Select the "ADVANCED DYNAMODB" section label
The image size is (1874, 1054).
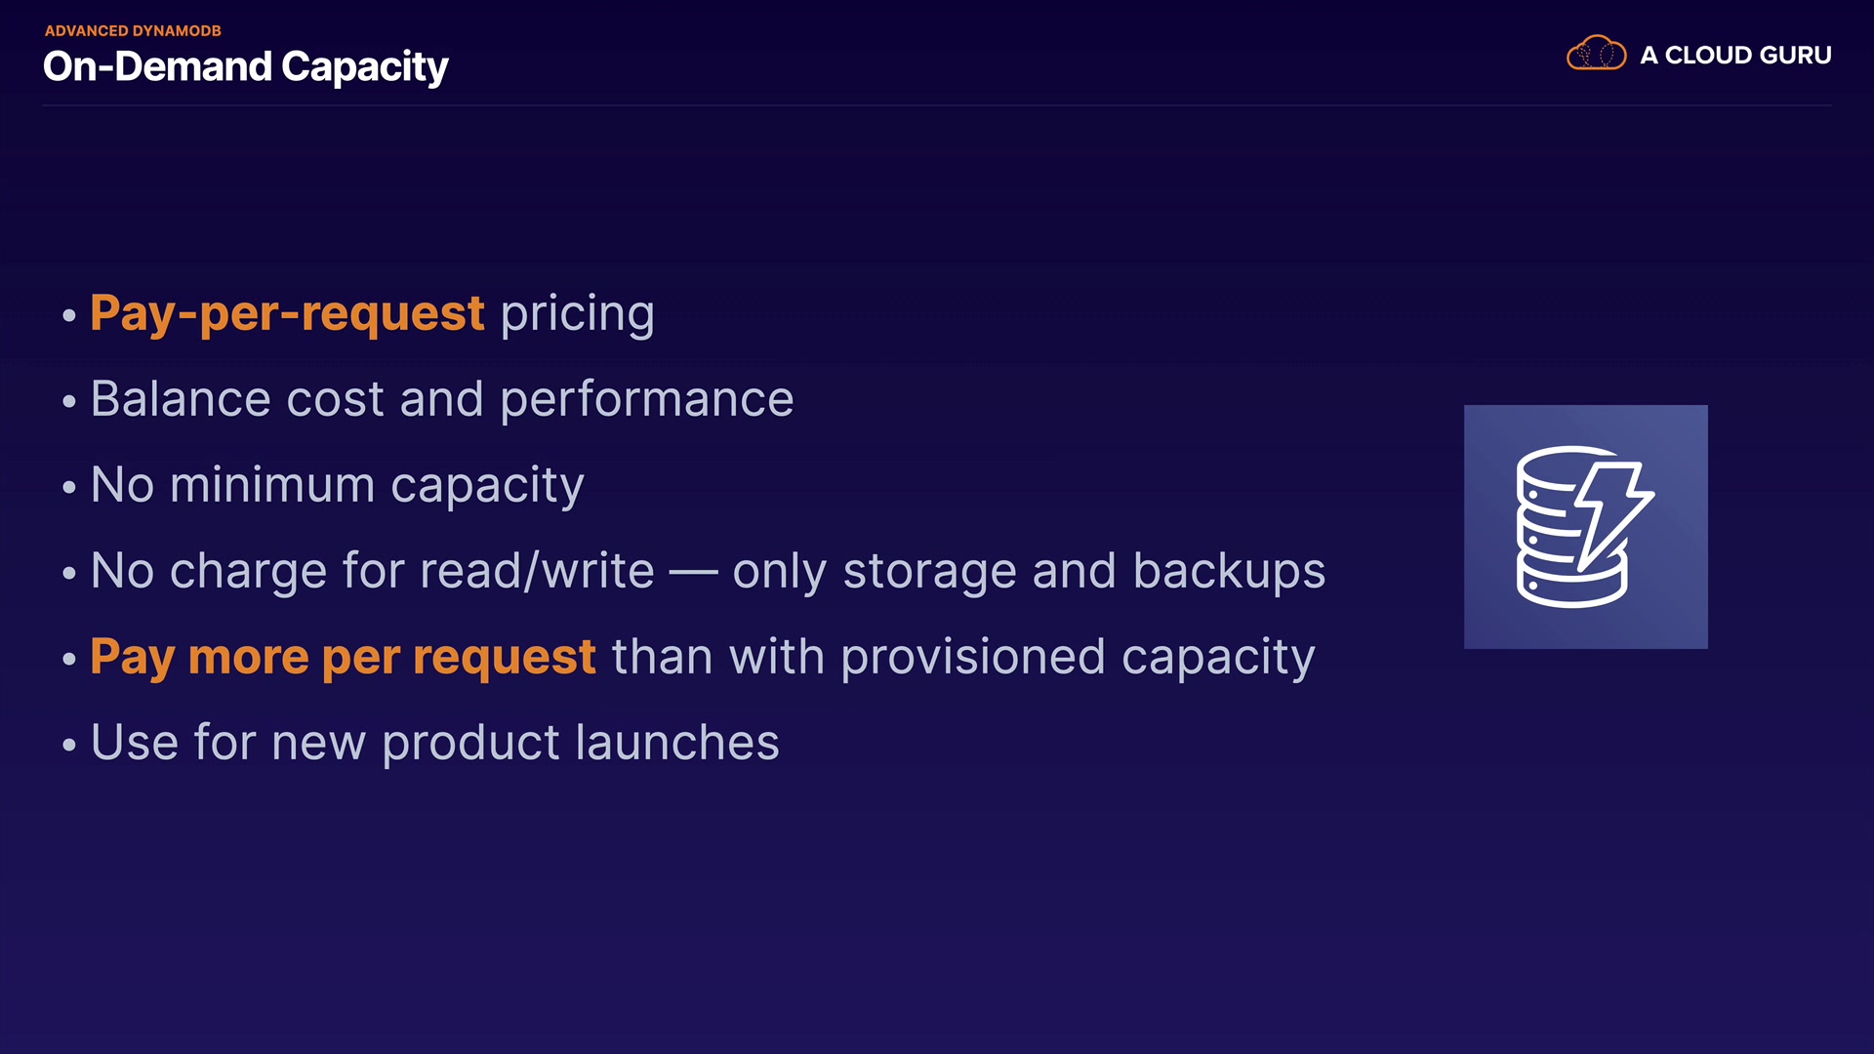coord(133,30)
